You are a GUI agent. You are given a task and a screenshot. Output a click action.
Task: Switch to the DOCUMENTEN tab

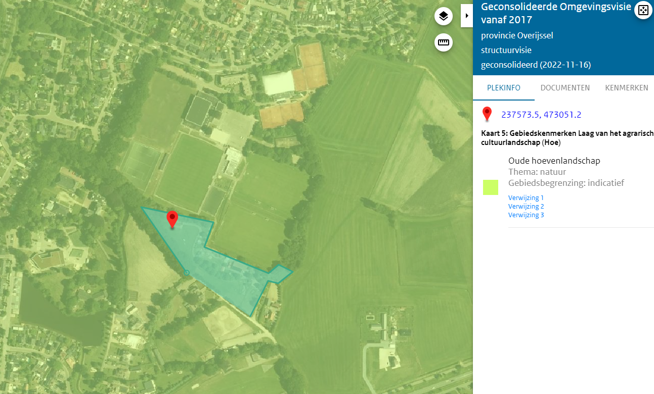coord(565,88)
